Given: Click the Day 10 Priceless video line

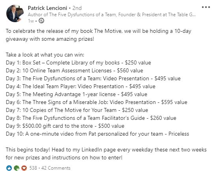Looking at the screenshot, I should click(97, 134).
